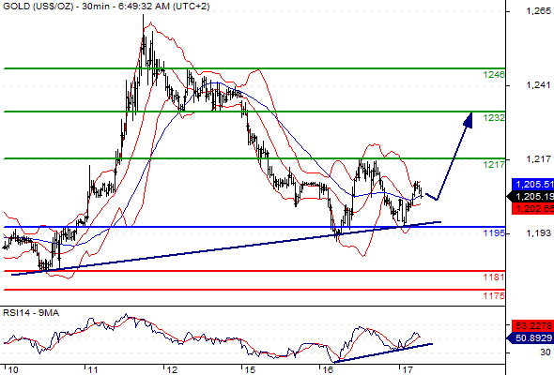Select the RSI 30 level label
The image size is (554, 375).
click(x=546, y=352)
